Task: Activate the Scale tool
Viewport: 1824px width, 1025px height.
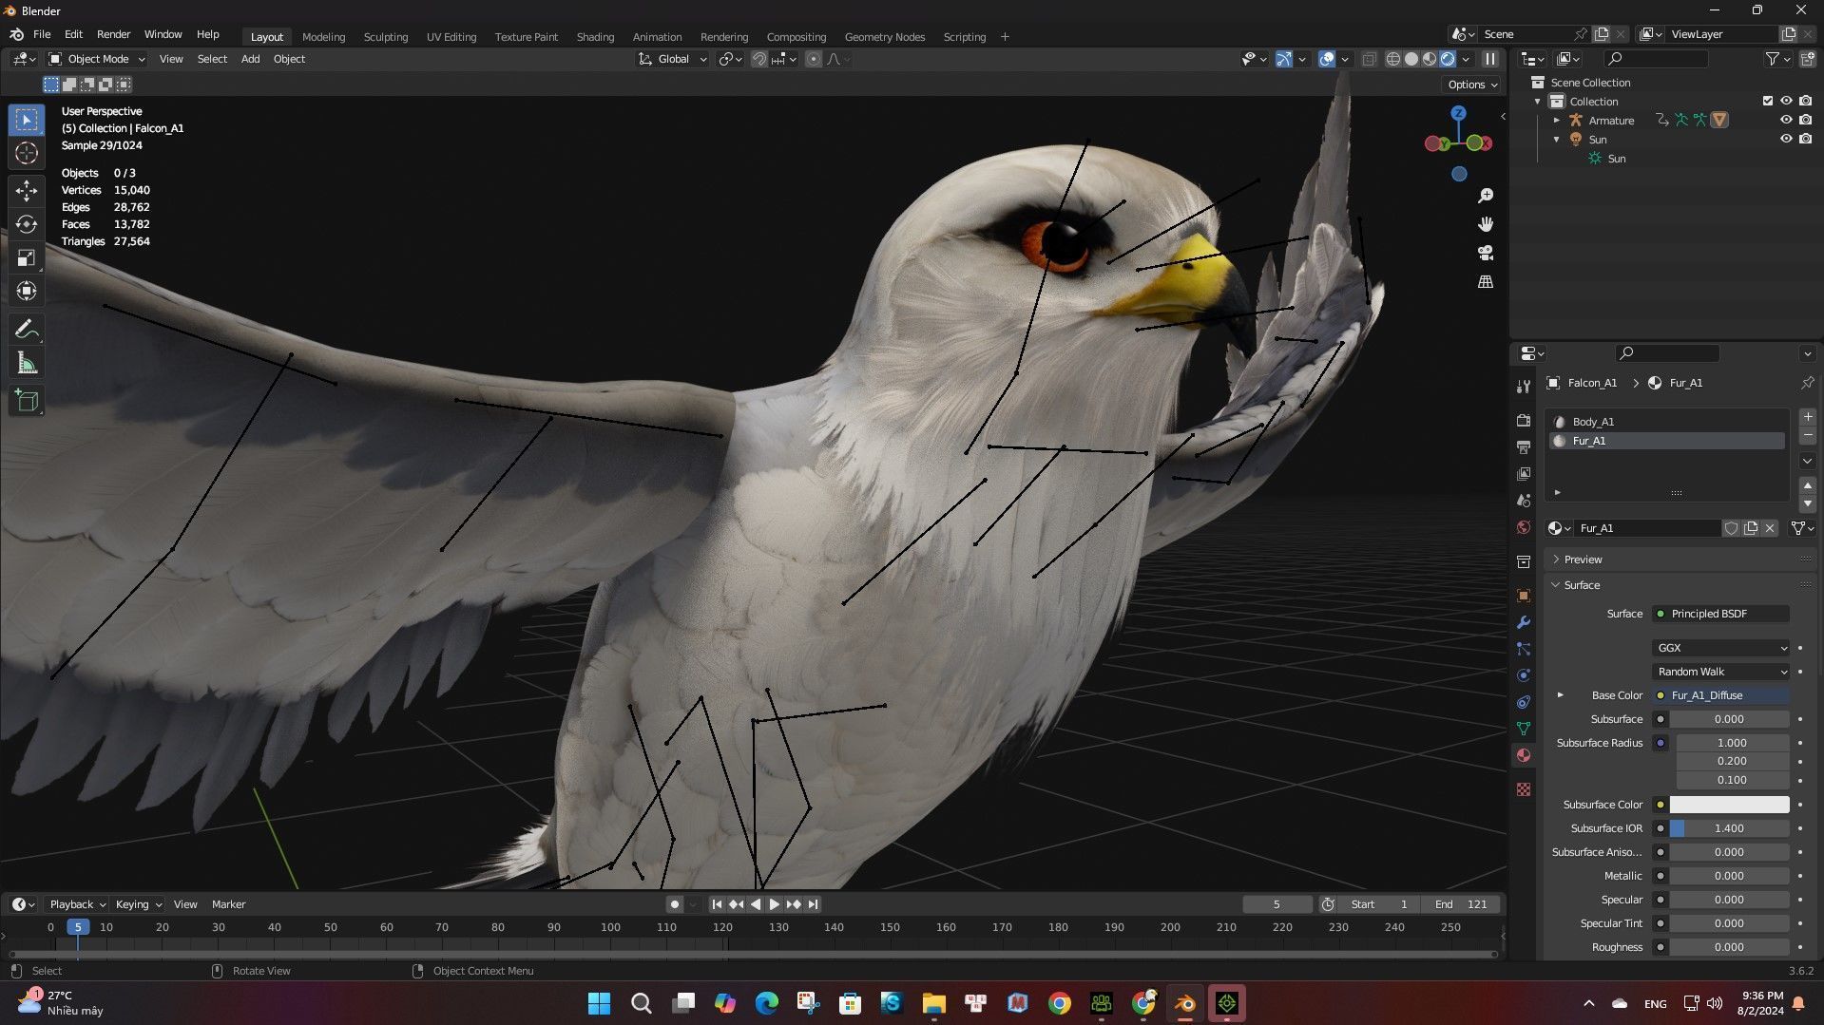Action: pos(27,257)
